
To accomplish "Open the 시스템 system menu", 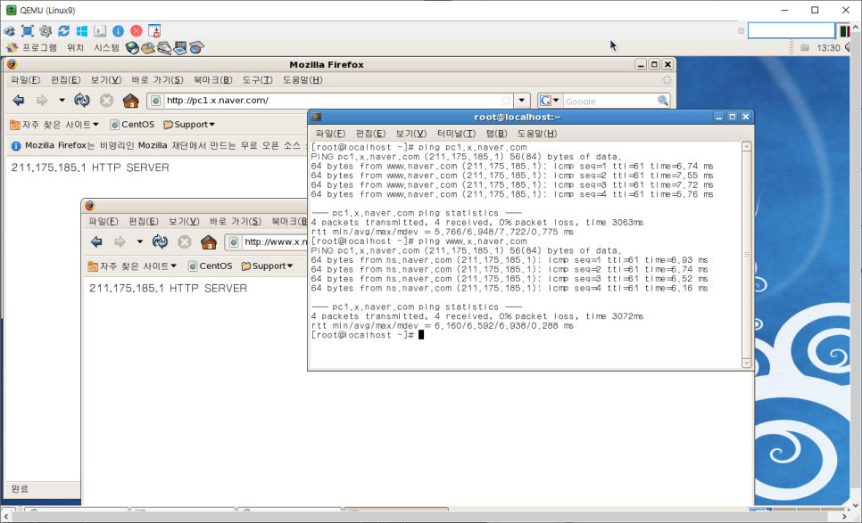I will click(x=106, y=48).
